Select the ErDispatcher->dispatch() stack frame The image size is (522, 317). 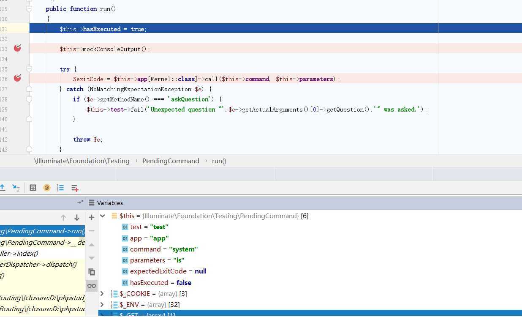tap(39, 265)
